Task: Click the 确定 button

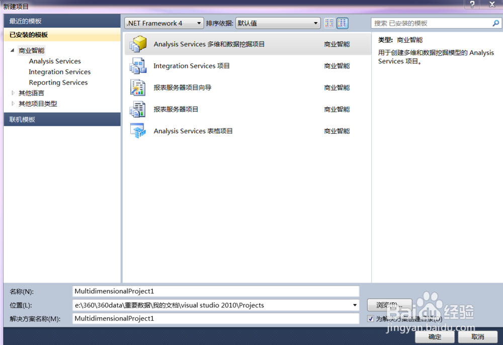Action: [435, 337]
